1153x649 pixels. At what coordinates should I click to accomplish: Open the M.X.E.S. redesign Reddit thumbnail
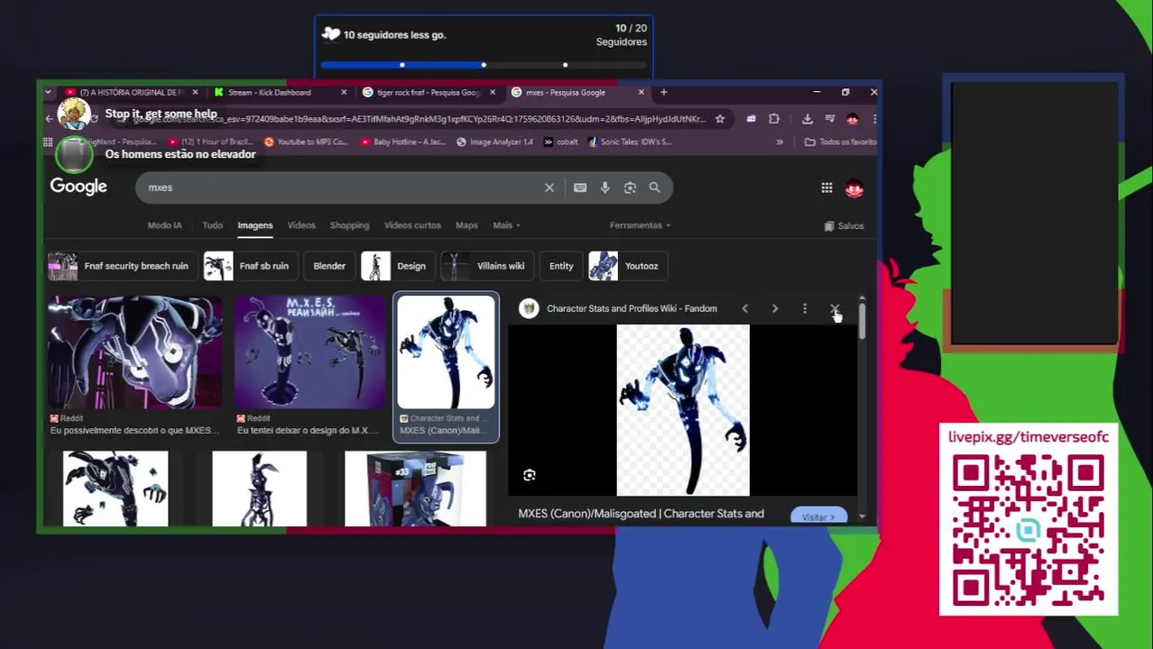tap(310, 352)
